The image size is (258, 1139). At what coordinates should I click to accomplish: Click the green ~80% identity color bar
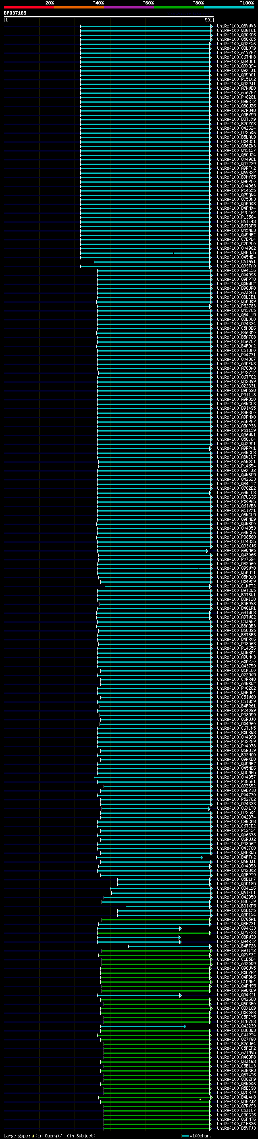179,7
